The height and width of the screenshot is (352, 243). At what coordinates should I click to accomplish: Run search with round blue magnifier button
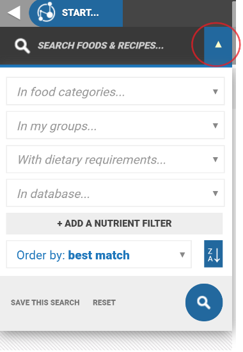coord(204,302)
